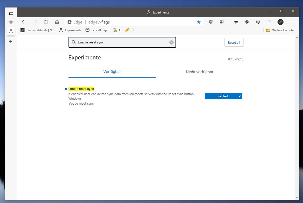The image size is (303, 203).
Task: Clear the flags search with the X
Action: (171, 42)
